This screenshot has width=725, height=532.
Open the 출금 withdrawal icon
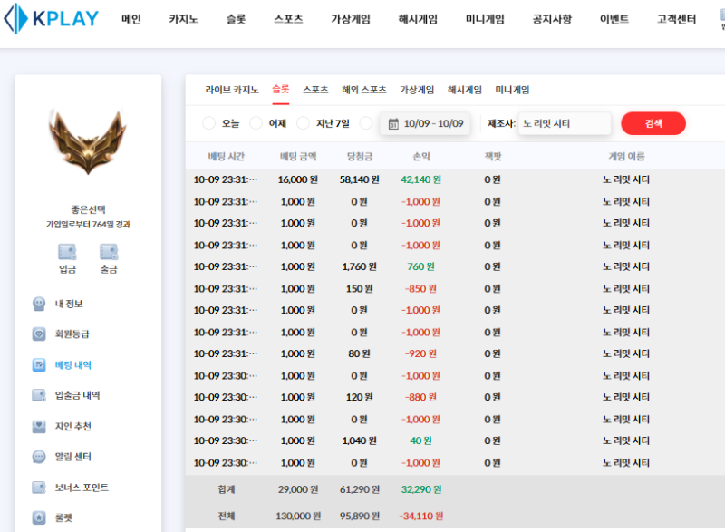pyautogui.click(x=109, y=253)
